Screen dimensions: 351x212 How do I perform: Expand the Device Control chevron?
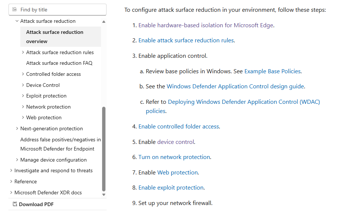[23, 85]
